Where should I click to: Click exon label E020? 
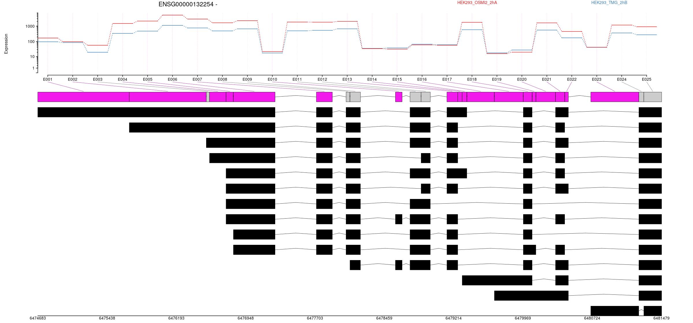pos(522,79)
